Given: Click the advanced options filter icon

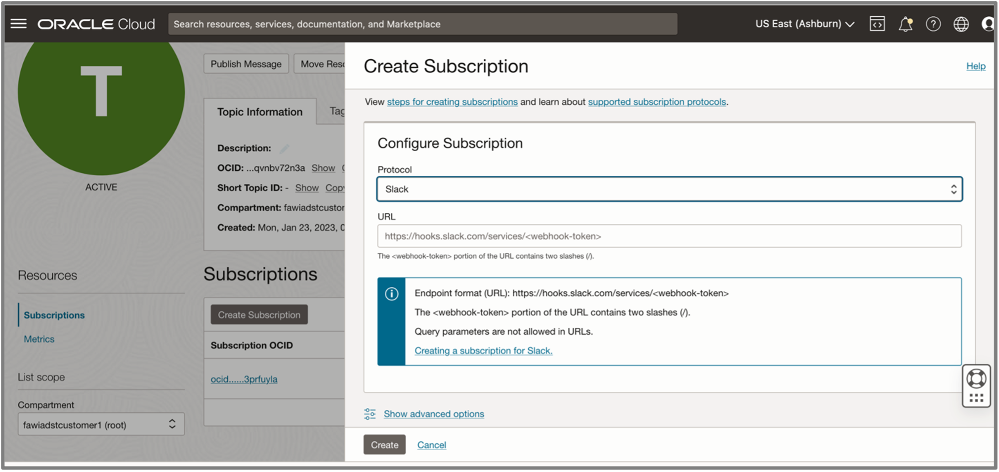Looking at the screenshot, I should (x=370, y=414).
